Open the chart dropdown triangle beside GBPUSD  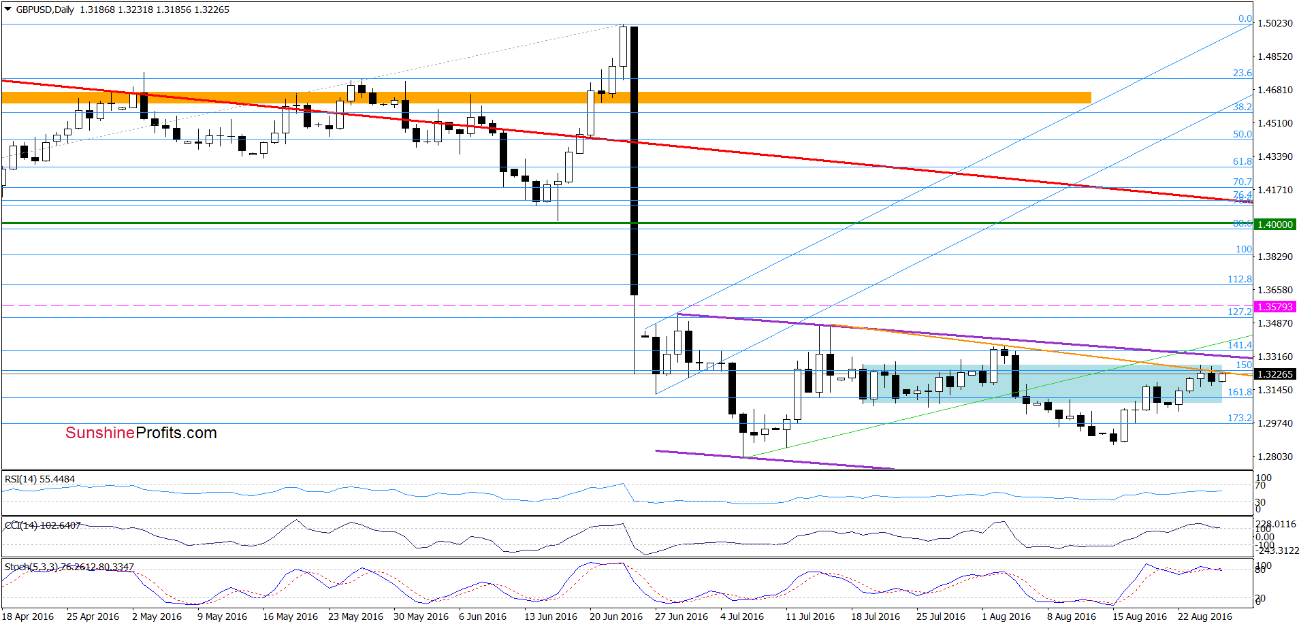8,10
